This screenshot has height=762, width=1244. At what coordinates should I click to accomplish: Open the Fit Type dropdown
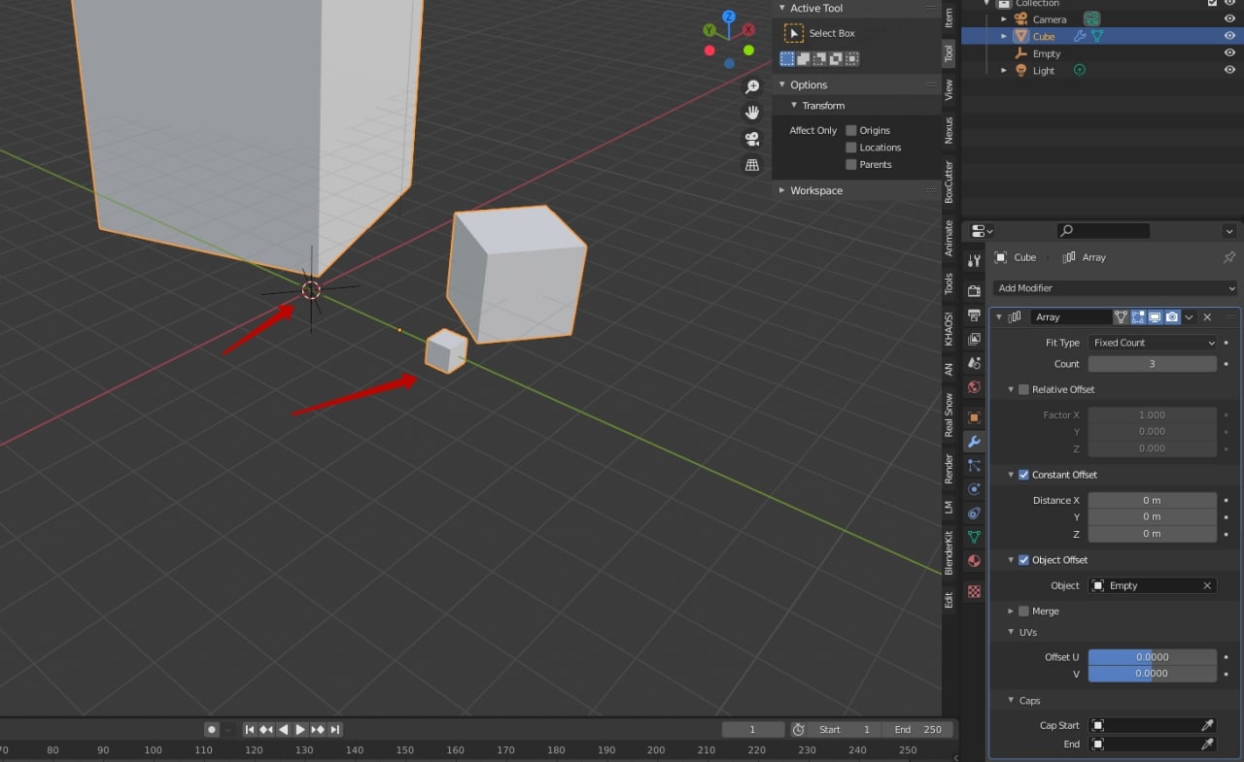coord(1153,343)
